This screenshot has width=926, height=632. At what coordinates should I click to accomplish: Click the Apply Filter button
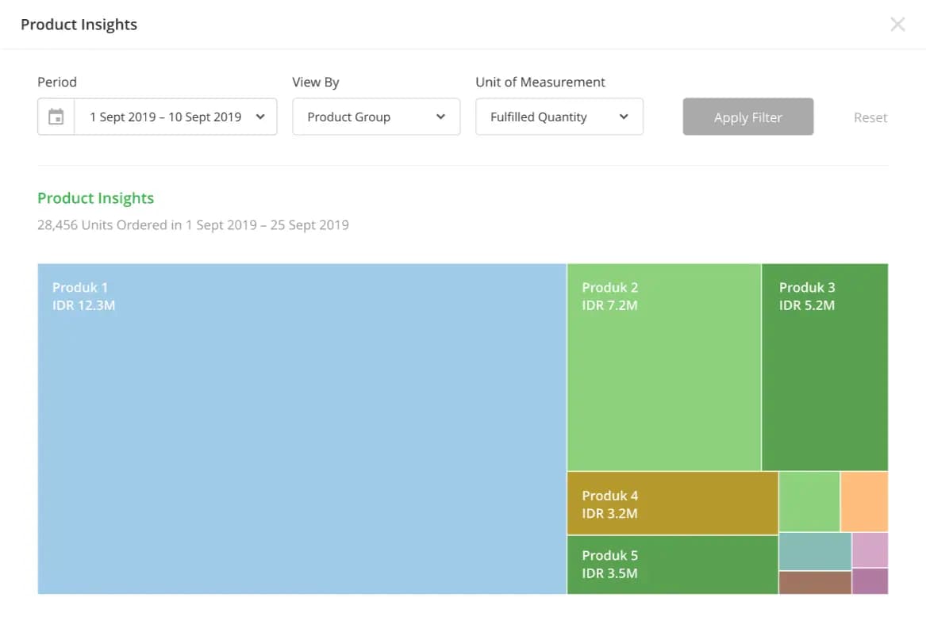coord(748,117)
